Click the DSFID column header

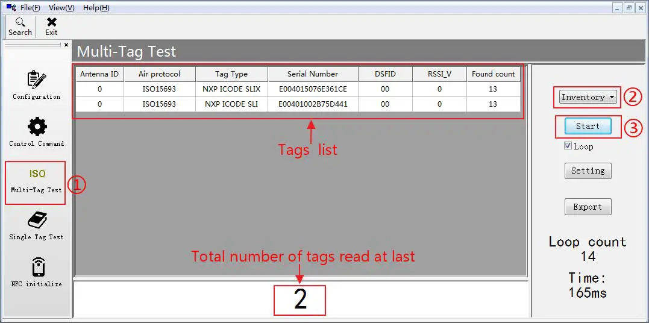(x=385, y=74)
